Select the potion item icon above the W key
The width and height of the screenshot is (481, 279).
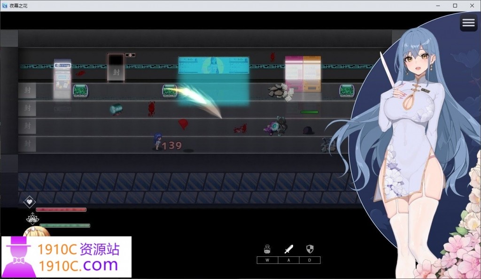click(x=267, y=249)
